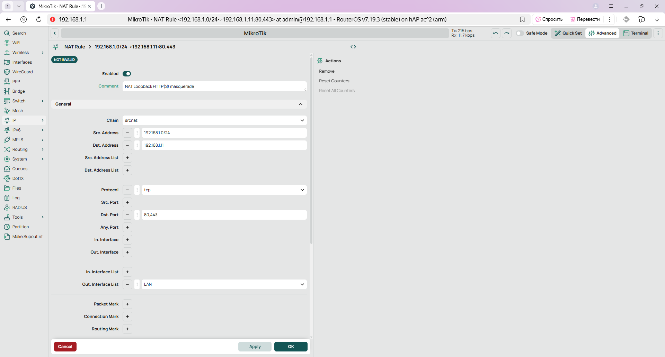Go to NAT Rule breadcrumb

pos(74,47)
